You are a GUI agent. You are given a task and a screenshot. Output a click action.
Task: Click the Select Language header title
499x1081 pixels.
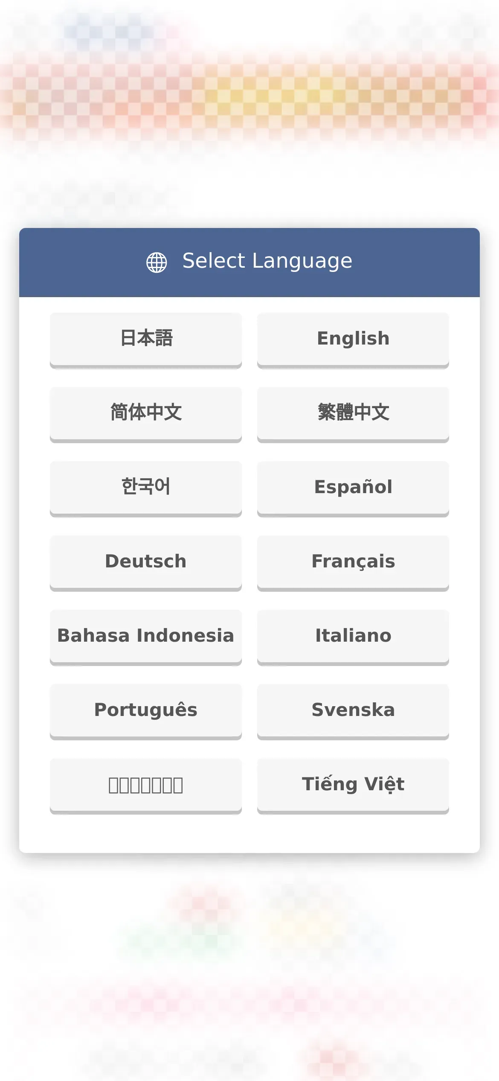[x=267, y=261]
